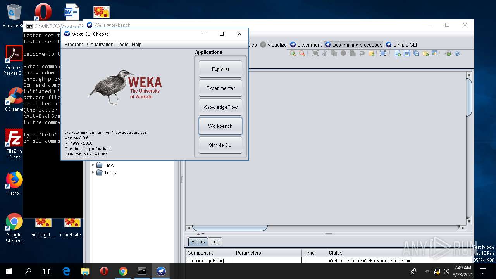The height and width of the screenshot is (279, 496).
Task: Click the open folder load flow icon
Action: [425, 53]
